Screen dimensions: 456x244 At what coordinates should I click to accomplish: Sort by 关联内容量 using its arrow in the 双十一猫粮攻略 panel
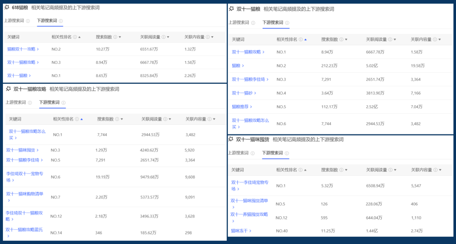click(x=214, y=119)
